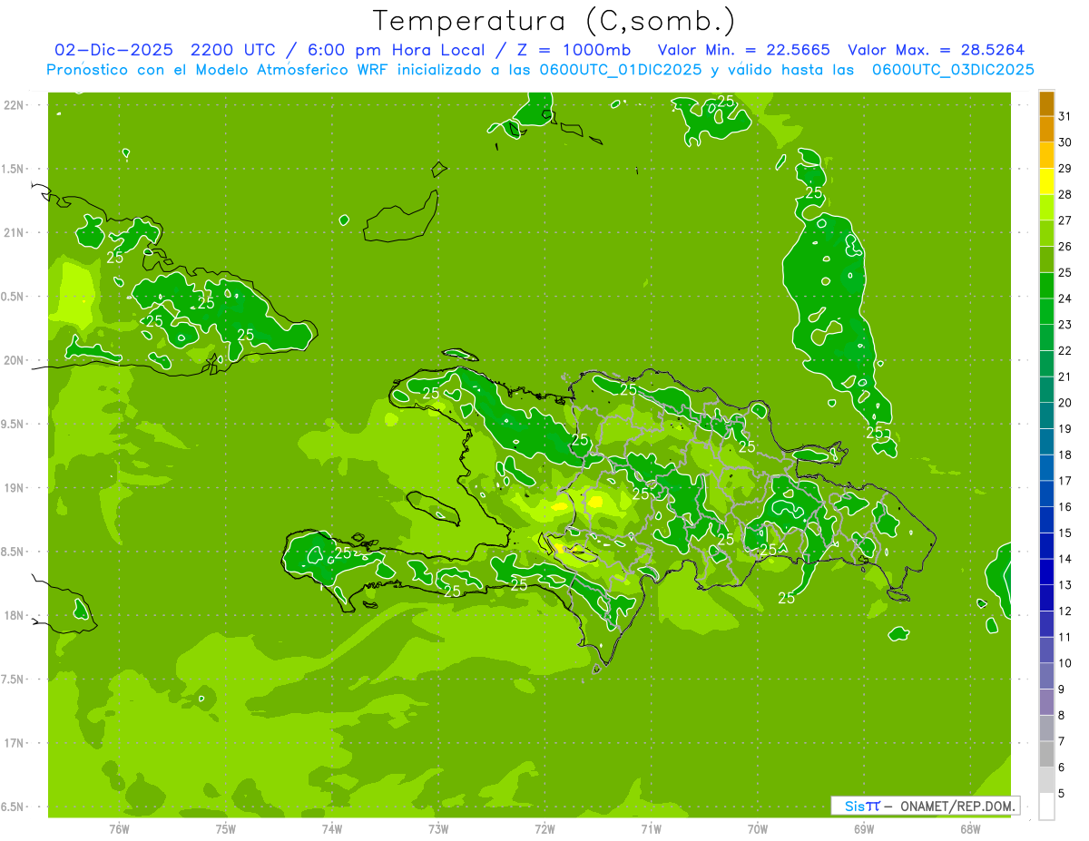Click the "69W" longitude label
The image size is (1089, 841).
point(864,828)
